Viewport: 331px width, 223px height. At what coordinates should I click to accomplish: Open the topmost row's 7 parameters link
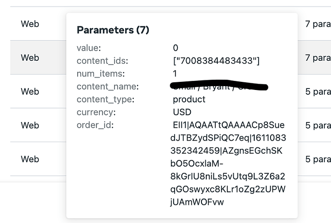318,23
